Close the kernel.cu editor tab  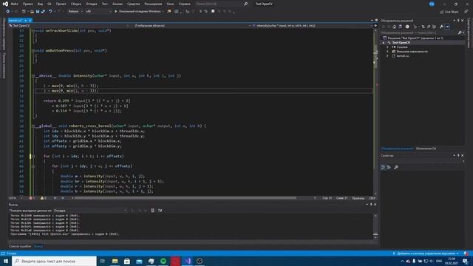coord(30,21)
